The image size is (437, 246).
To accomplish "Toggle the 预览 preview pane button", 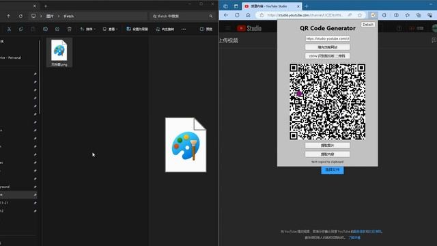I will coord(206,29).
